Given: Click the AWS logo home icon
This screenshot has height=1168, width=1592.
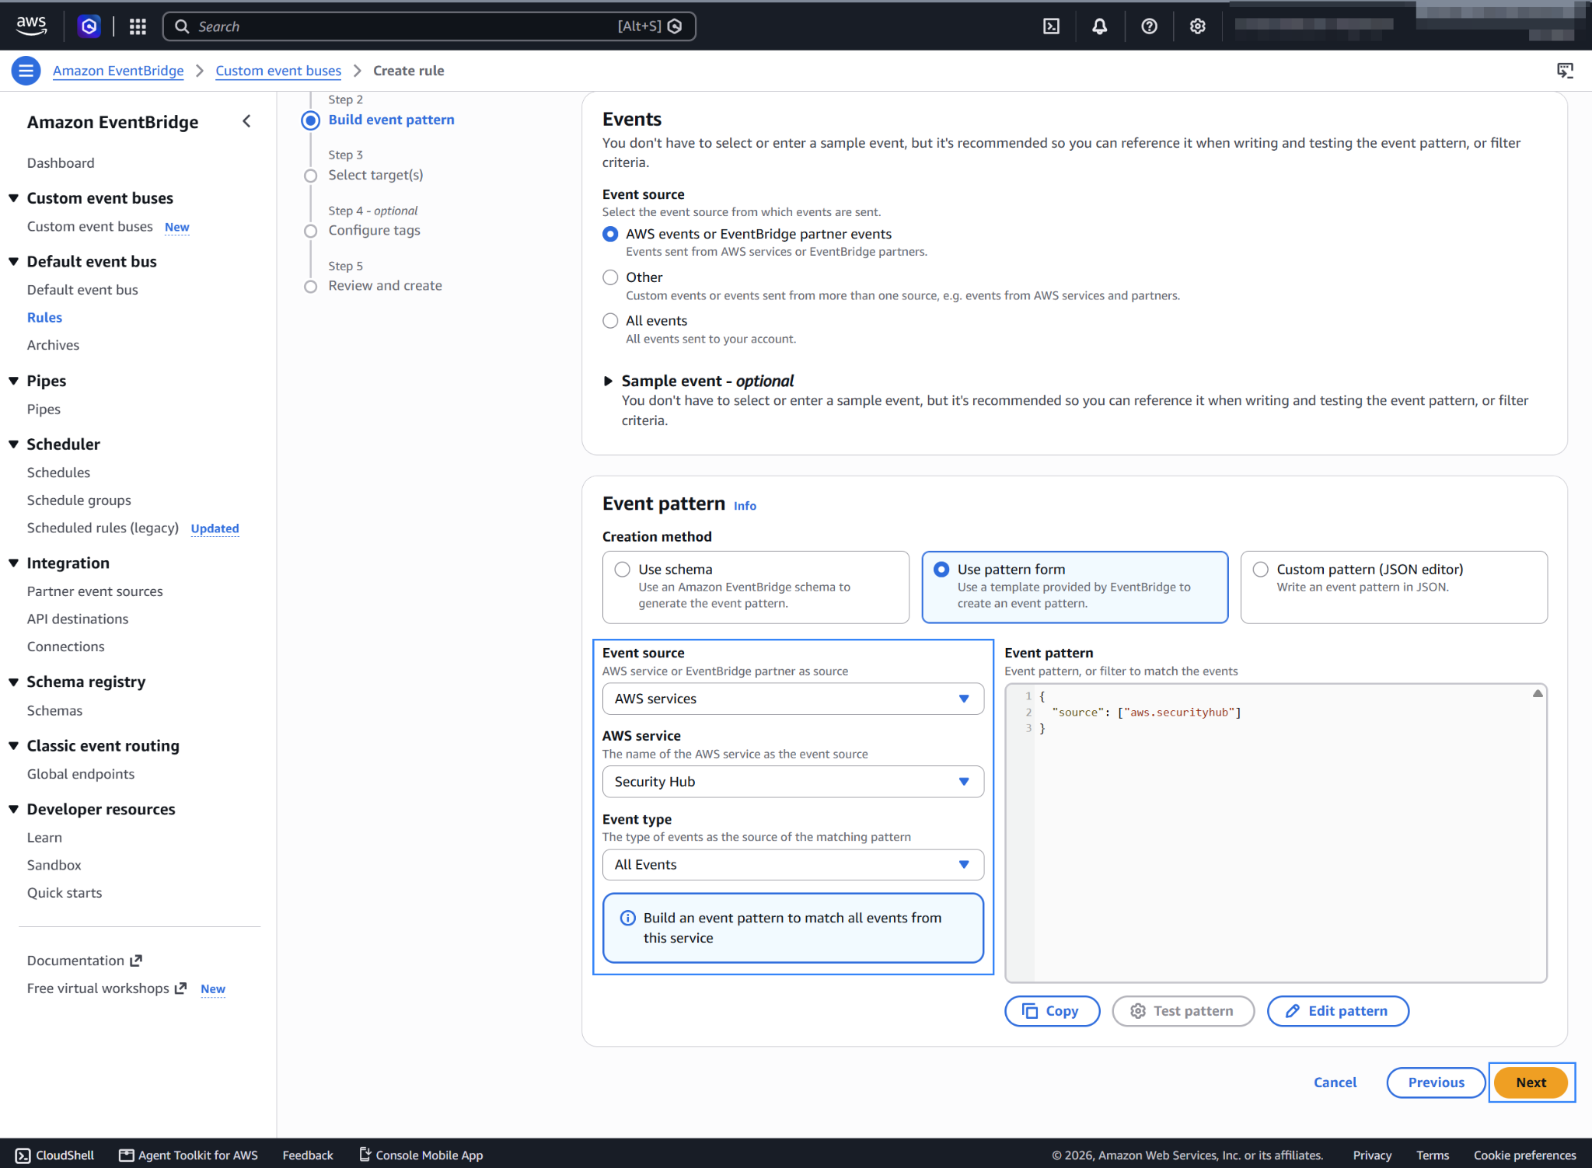Looking at the screenshot, I should coord(31,26).
